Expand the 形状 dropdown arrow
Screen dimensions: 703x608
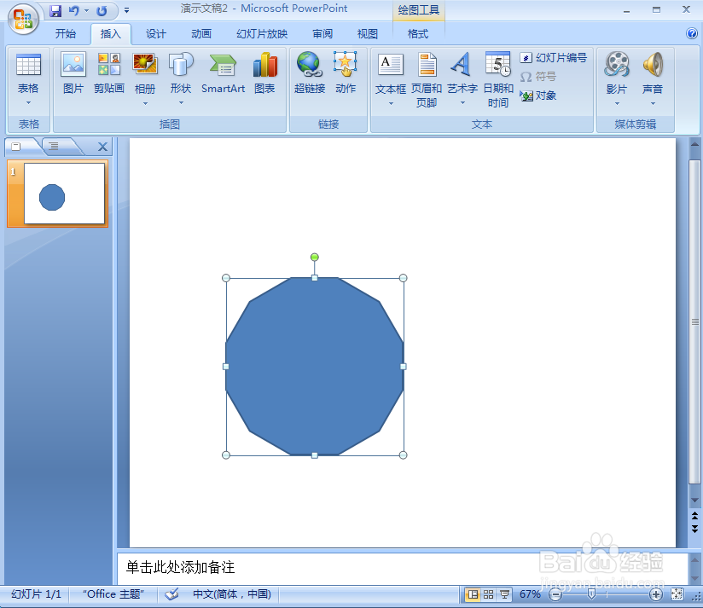tap(181, 103)
